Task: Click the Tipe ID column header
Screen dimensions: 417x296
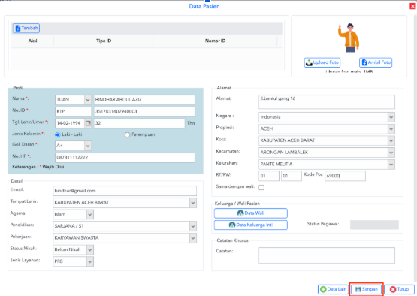Action: pyautogui.click(x=104, y=41)
